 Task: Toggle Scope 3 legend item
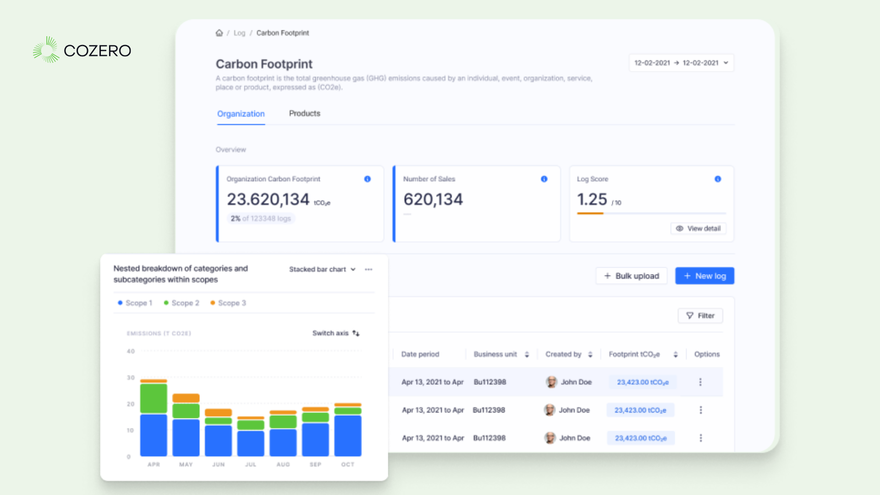pyautogui.click(x=228, y=303)
